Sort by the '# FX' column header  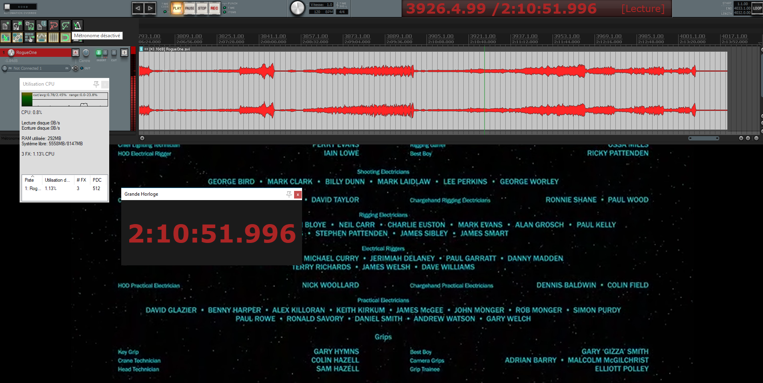coord(81,180)
